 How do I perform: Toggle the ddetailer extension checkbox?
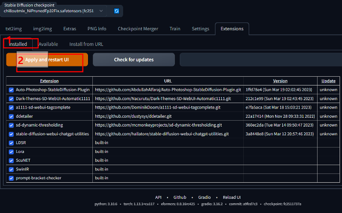click(11, 116)
